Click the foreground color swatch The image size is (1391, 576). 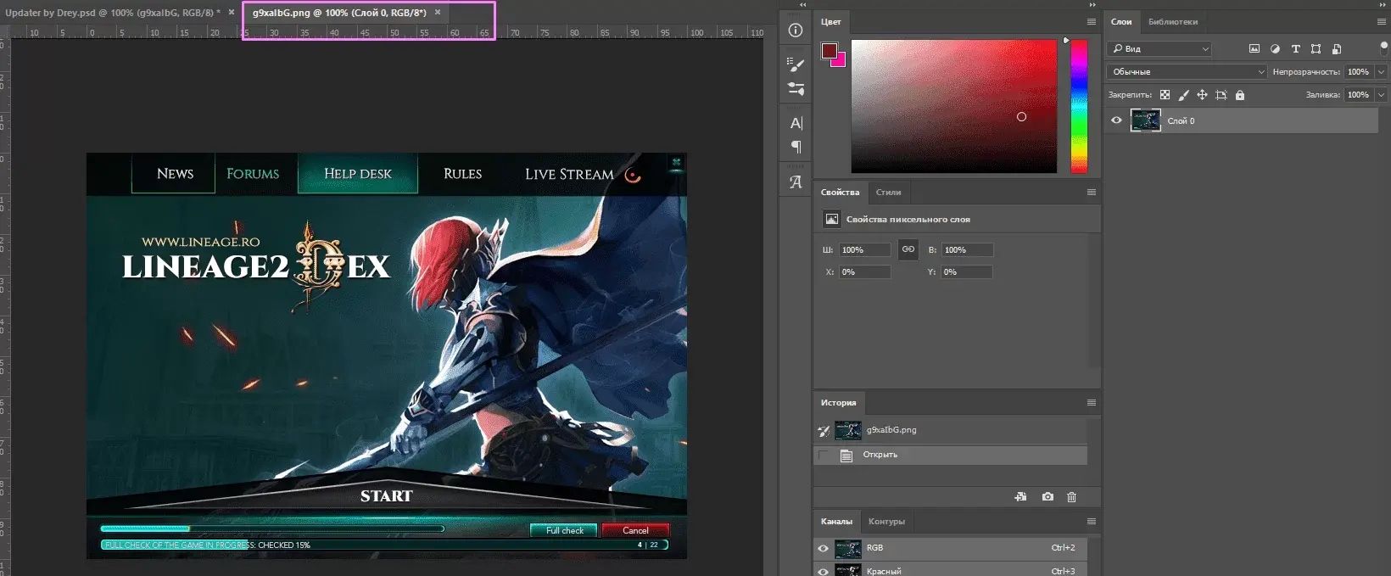pos(829,51)
